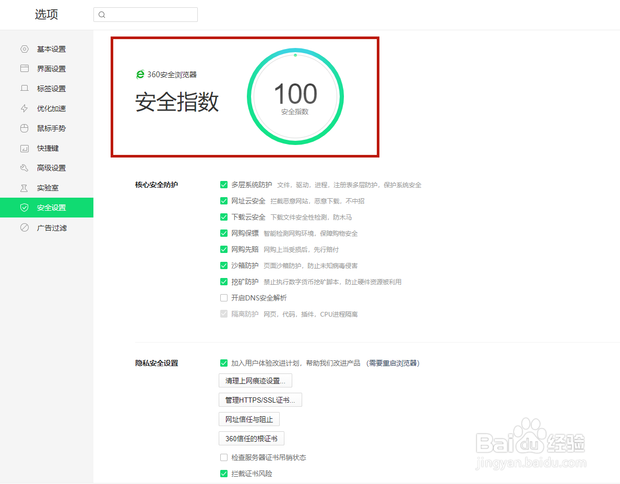Select 安全设置 menu label
Screen dimensions: 620x484
click(51, 208)
